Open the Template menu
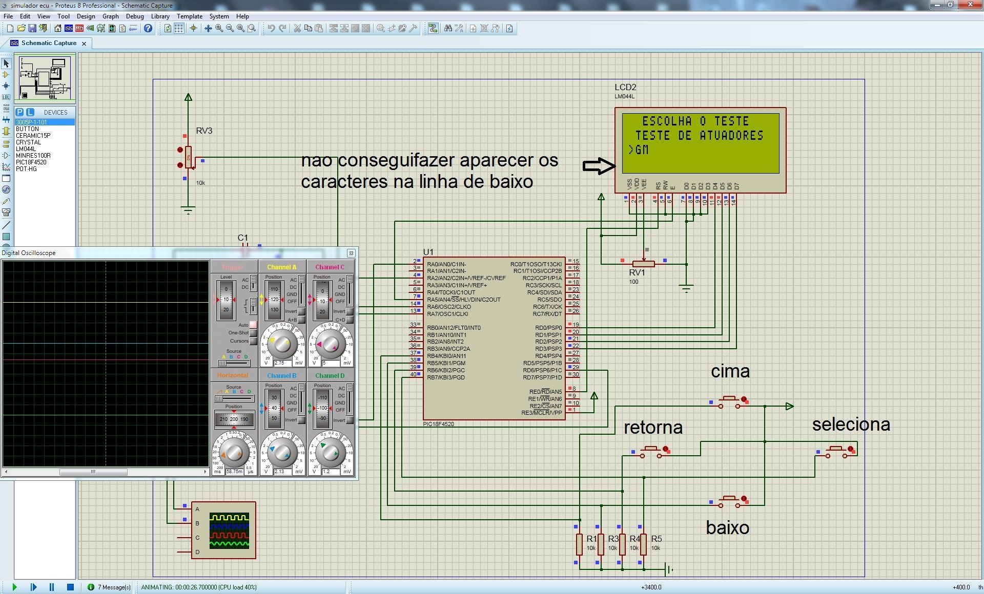 click(x=190, y=16)
